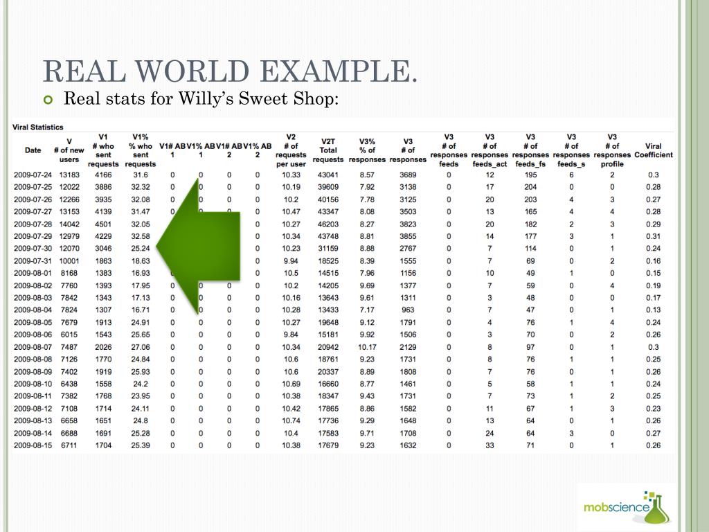
Task: Select the date cell 2009-07-30
Action: (x=33, y=249)
